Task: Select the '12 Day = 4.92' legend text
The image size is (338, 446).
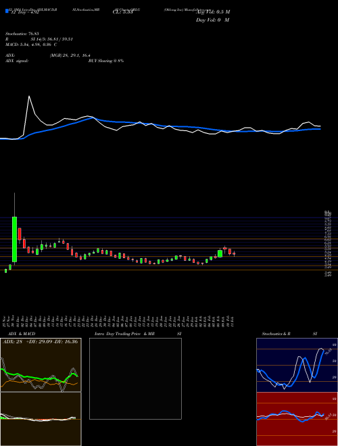Action: point(24,12)
